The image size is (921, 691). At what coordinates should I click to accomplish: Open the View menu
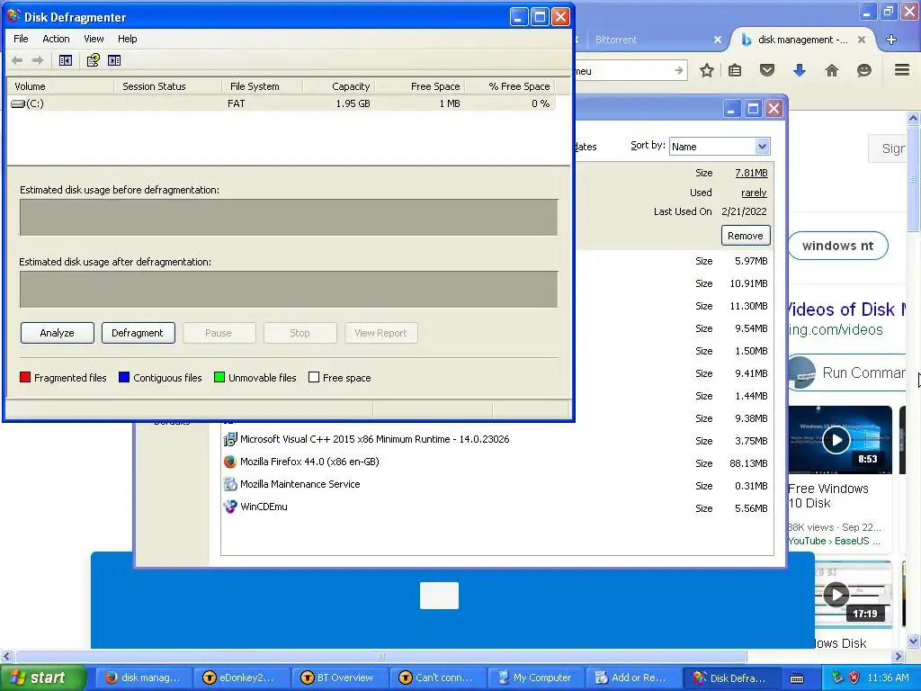94,39
